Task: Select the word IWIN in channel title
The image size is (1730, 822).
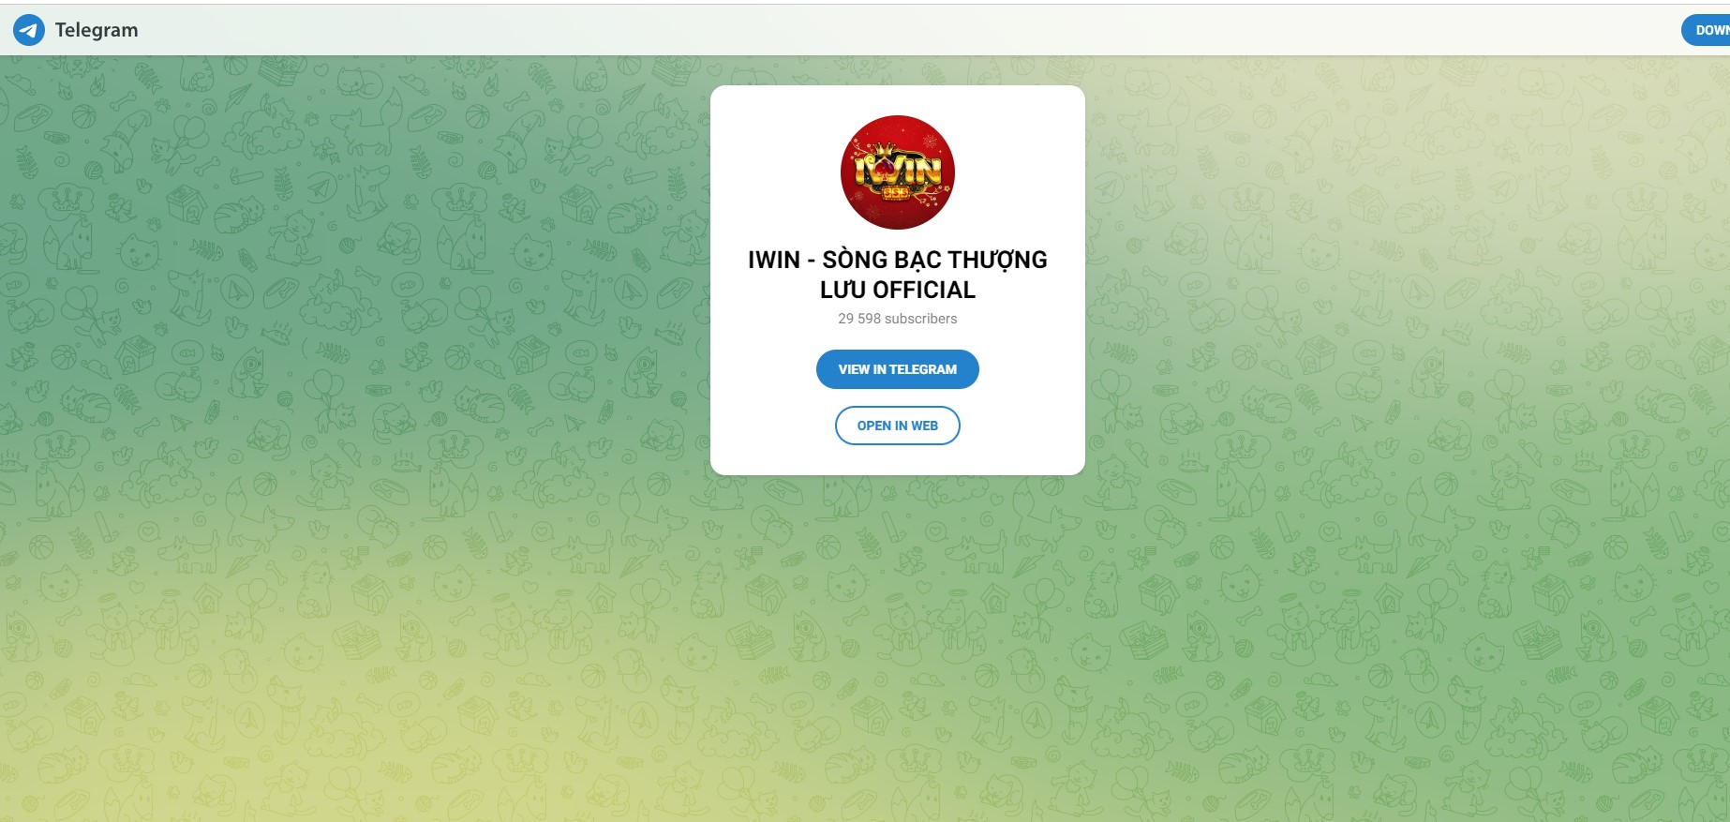Action: 774,260
